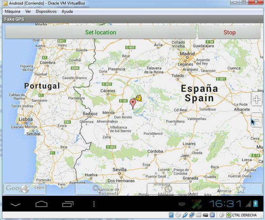Screen dimensions: 265x220
Task: Open Android recent apps
Action: click(68, 204)
